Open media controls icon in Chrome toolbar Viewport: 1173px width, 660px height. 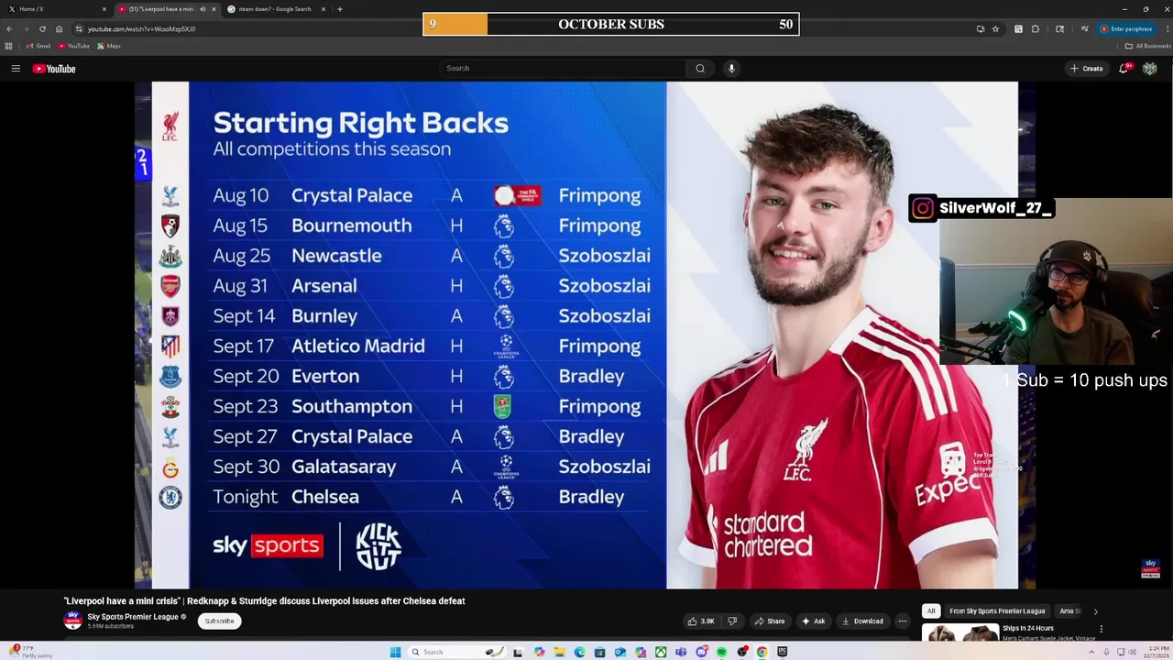(x=1085, y=28)
